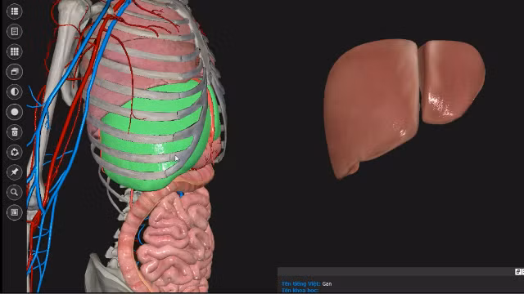The image size is (524, 294).
Task: Click the 'Tên tiếng Việt:' label
Action: coord(301,284)
